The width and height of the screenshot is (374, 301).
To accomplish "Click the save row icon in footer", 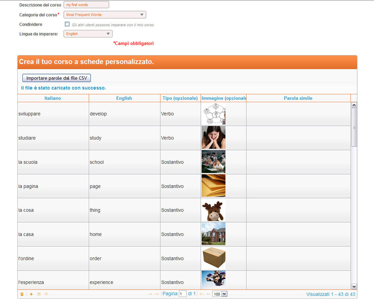I will coord(39,294).
